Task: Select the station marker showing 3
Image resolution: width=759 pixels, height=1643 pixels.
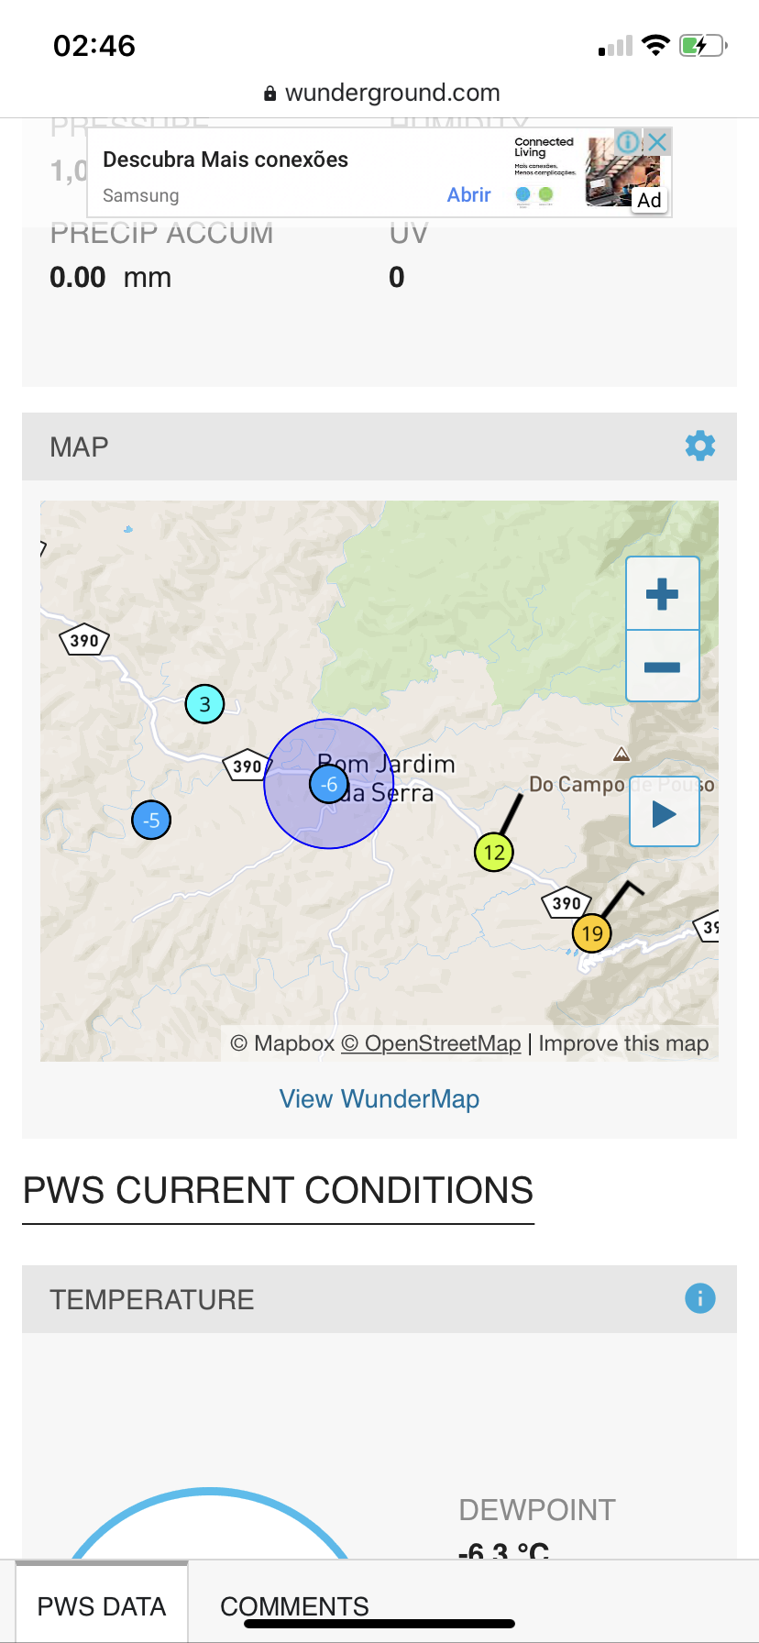Action: (204, 704)
